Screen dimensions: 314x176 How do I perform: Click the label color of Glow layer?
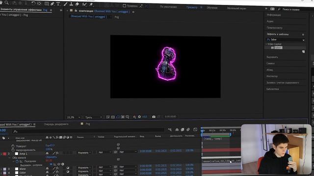click(4, 169)
